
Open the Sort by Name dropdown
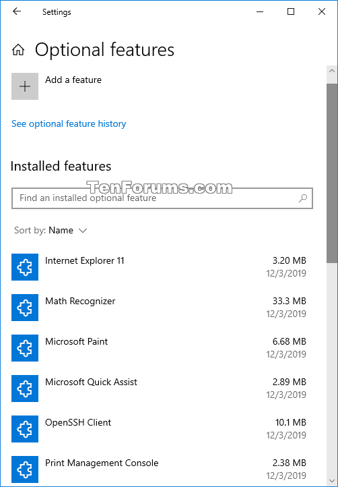50,231
